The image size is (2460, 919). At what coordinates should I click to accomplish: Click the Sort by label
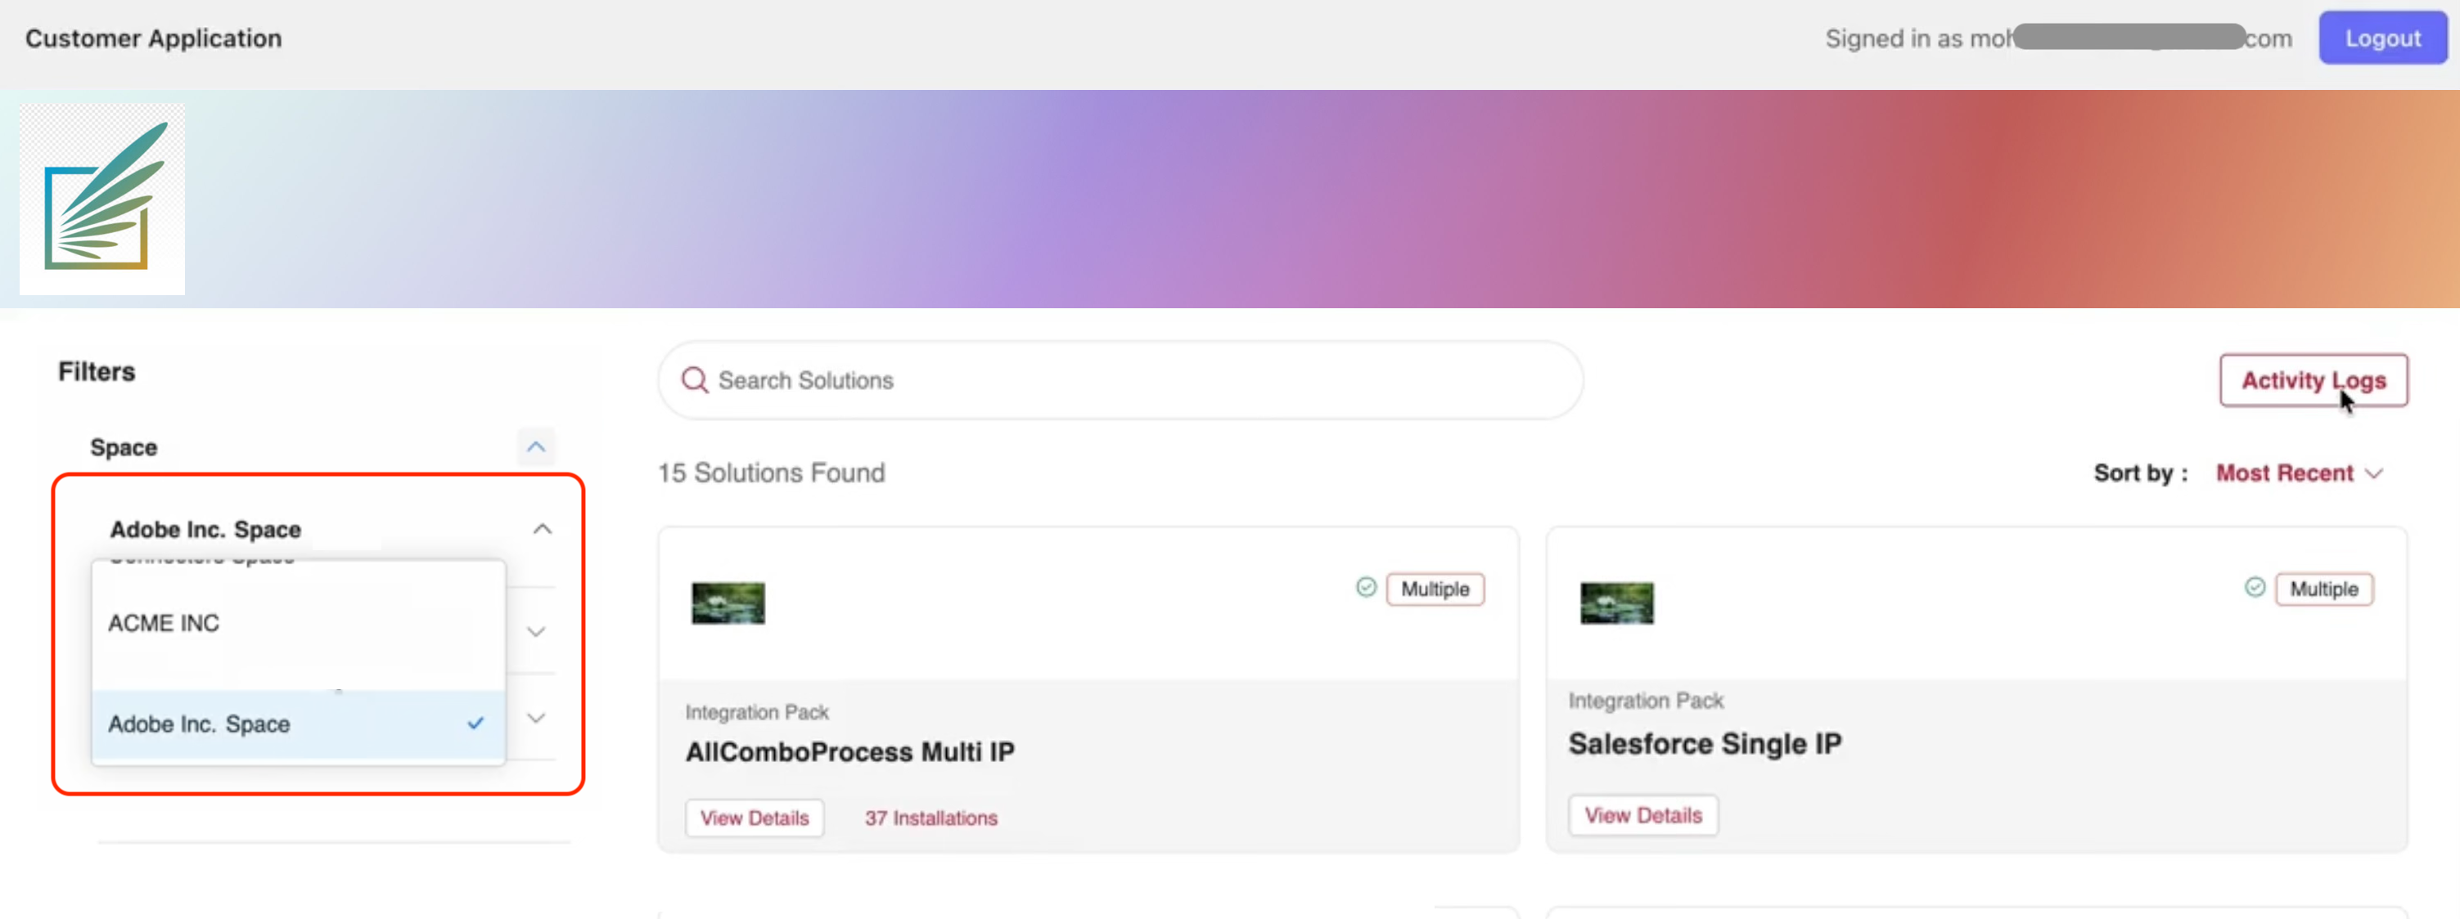click(2140, 473)
